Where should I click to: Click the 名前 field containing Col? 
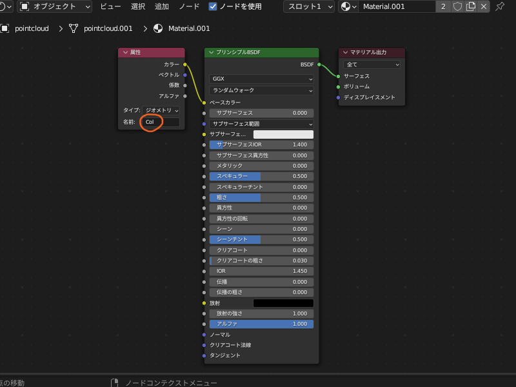point(160,122)
